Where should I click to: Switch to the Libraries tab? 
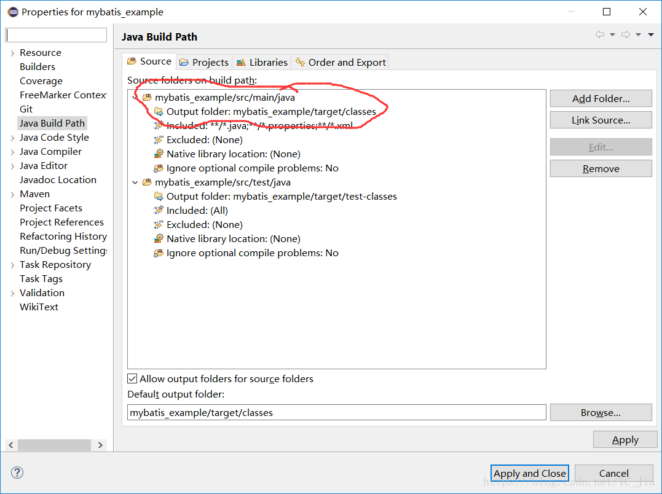point(261,62)
